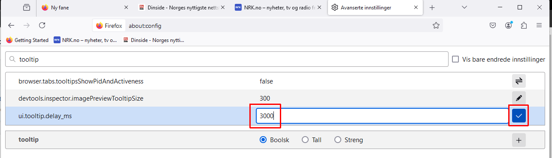The height and width of the screenshot is (158, 552).
Task: Save the ui.tooltip.delay_ms value with checkmark
Action: [x=519, y=116]
